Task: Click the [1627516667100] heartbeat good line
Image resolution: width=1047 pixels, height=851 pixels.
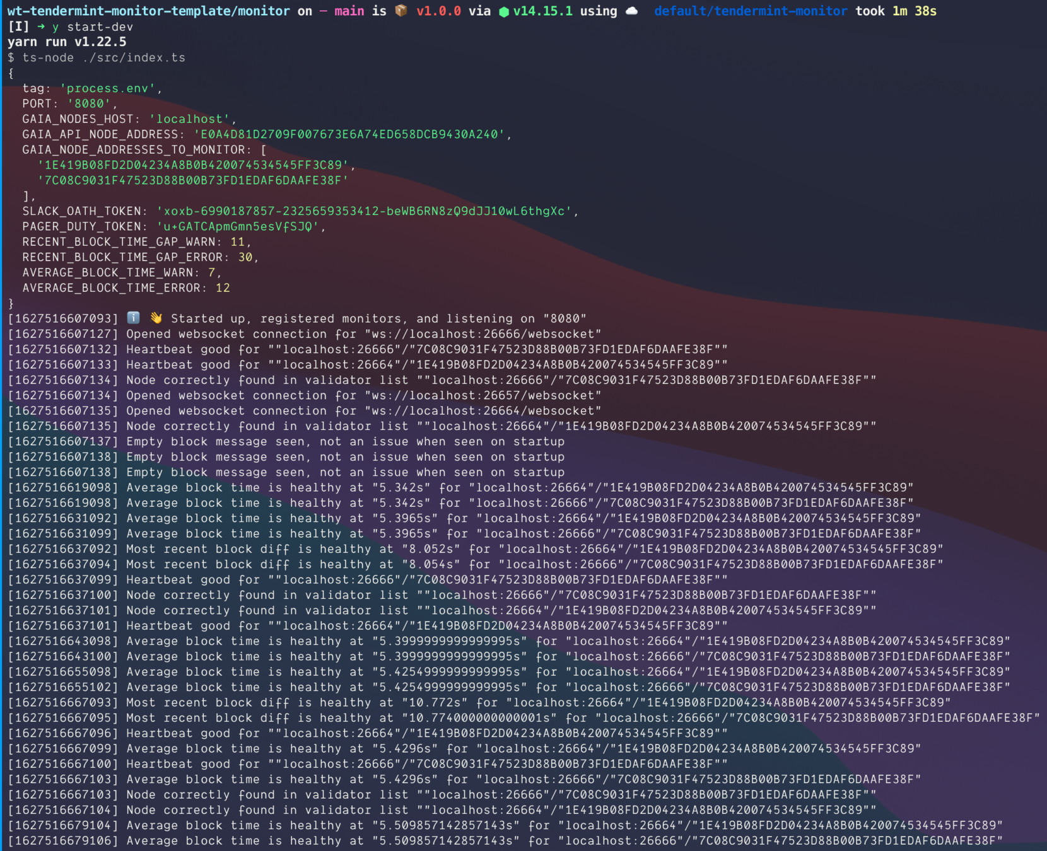Action: click(x=368, y=764)
